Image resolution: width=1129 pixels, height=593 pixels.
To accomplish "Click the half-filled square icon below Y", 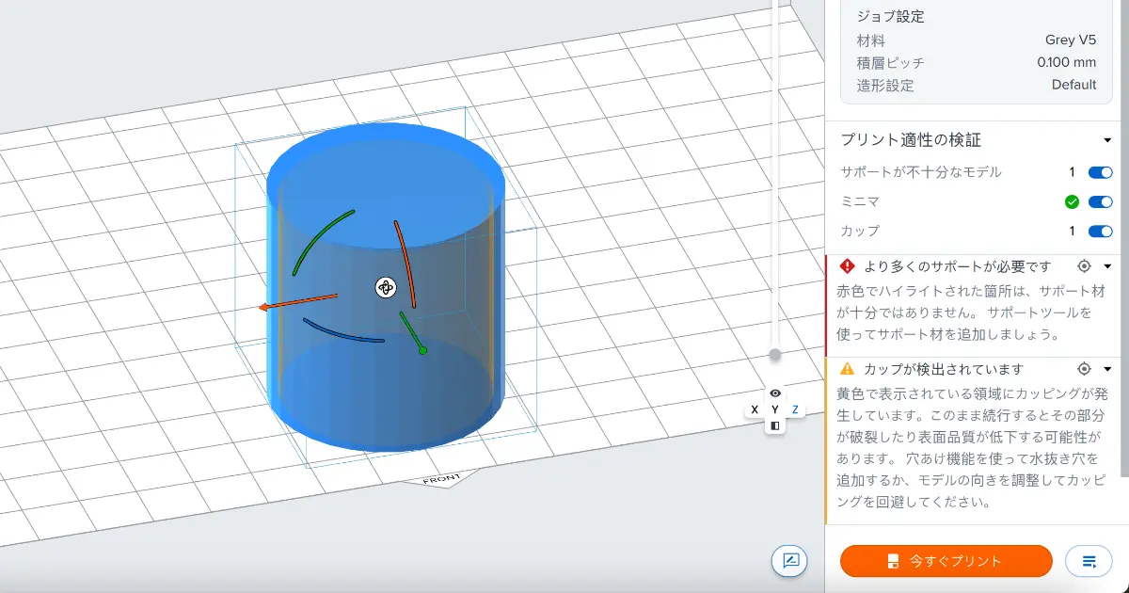I will click(x=775, y=425).
